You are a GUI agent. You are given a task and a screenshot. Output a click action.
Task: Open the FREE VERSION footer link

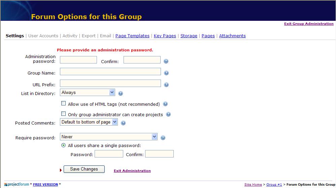click(45, 185)
